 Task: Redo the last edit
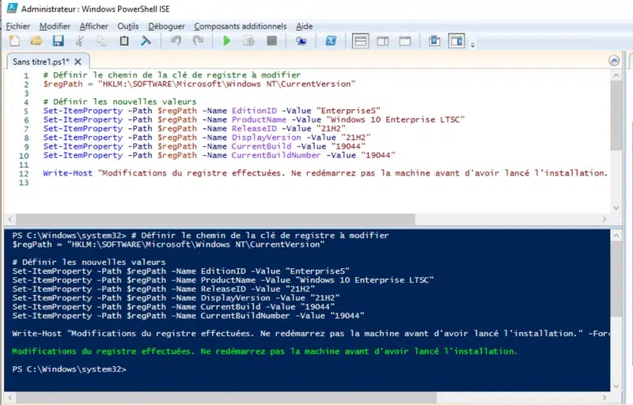click(x=199, y=41)
